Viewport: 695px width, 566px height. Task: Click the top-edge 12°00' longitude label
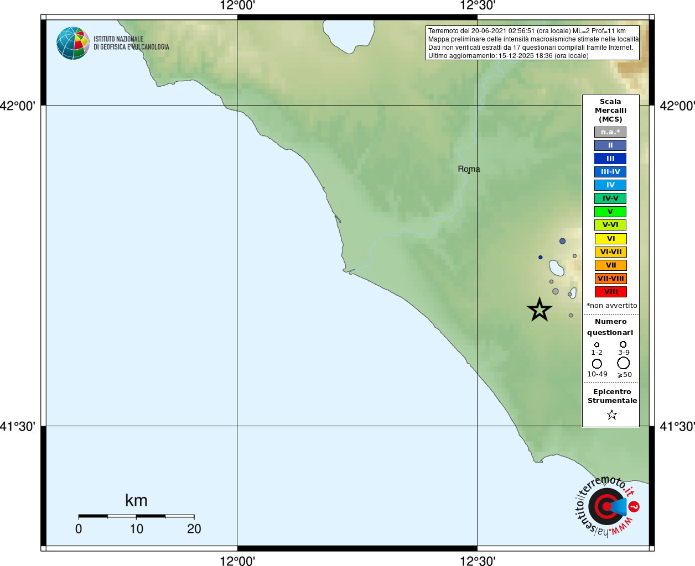point(237,6)
